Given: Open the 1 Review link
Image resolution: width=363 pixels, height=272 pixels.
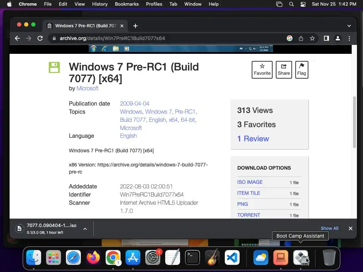Looking at the screenshot, I should click(253, 138).
